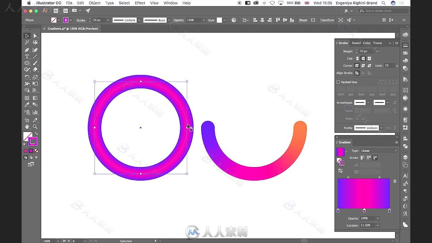Open gradient Opacity dropdown

(x=378, y=218)
